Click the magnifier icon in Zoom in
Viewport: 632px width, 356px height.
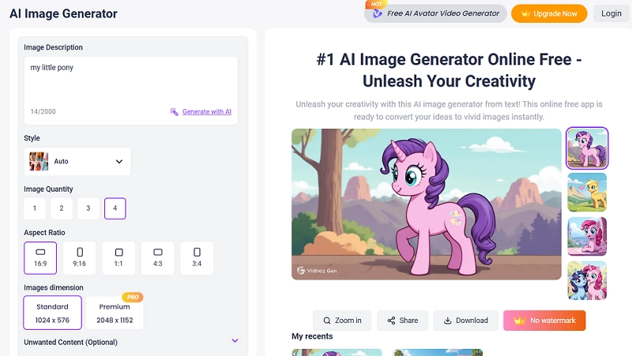pos(327,320)
